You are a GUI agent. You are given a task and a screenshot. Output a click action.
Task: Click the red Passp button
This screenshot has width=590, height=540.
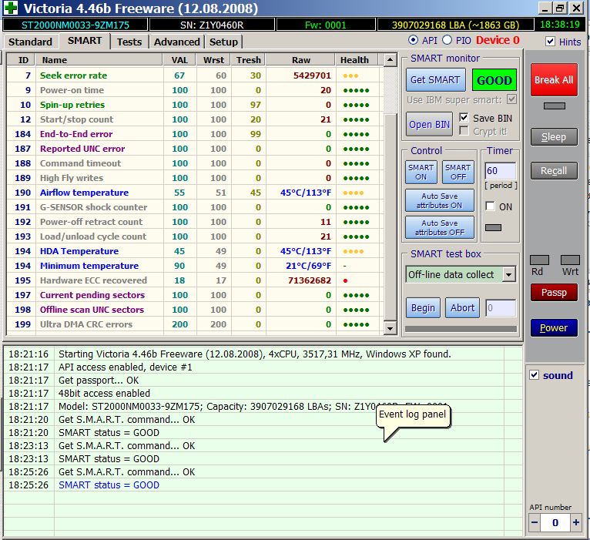[554, 293]
